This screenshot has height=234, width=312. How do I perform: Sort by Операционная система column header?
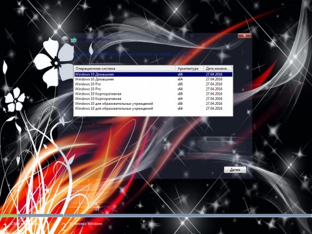(124, 69)
